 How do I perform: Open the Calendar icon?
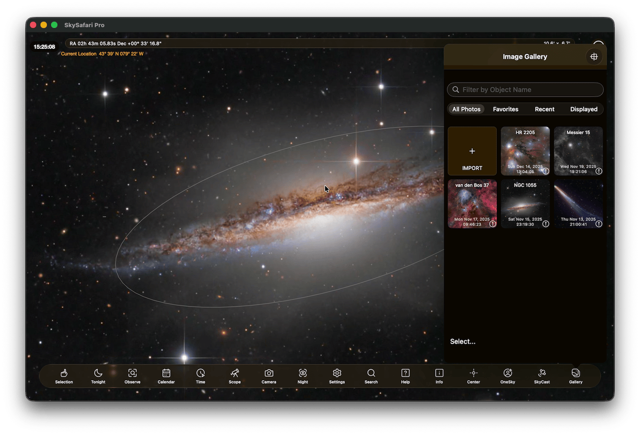(166, 376)
